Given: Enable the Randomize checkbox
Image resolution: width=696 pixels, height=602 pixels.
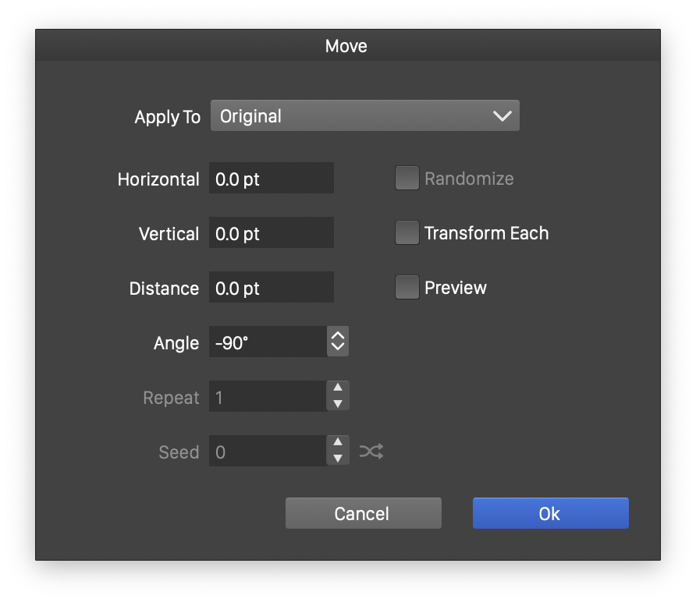Looking at the screenshot, I should [407, 178].
